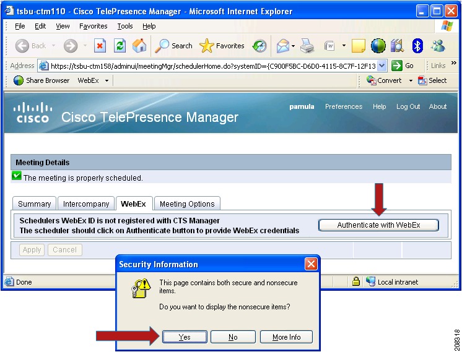This screenshot has height=352, width=462.
Task: Expand the Back history dropdown arrow
Action: click(x=53, y=46)
